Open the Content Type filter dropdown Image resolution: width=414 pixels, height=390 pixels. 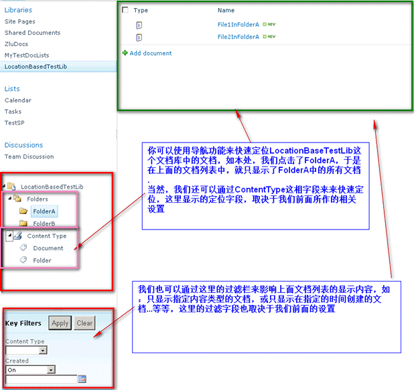tap(43, 350)
